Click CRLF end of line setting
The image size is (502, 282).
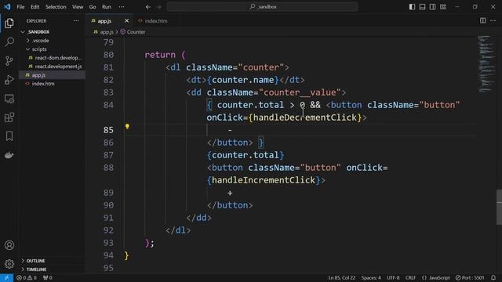(410, 278)
